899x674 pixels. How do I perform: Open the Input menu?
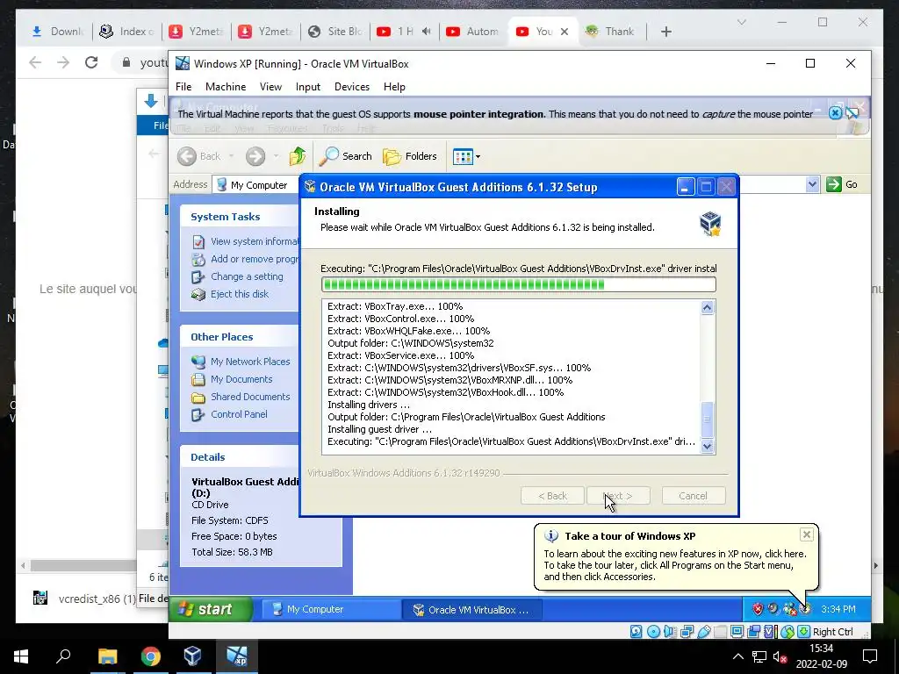(308, 87)
